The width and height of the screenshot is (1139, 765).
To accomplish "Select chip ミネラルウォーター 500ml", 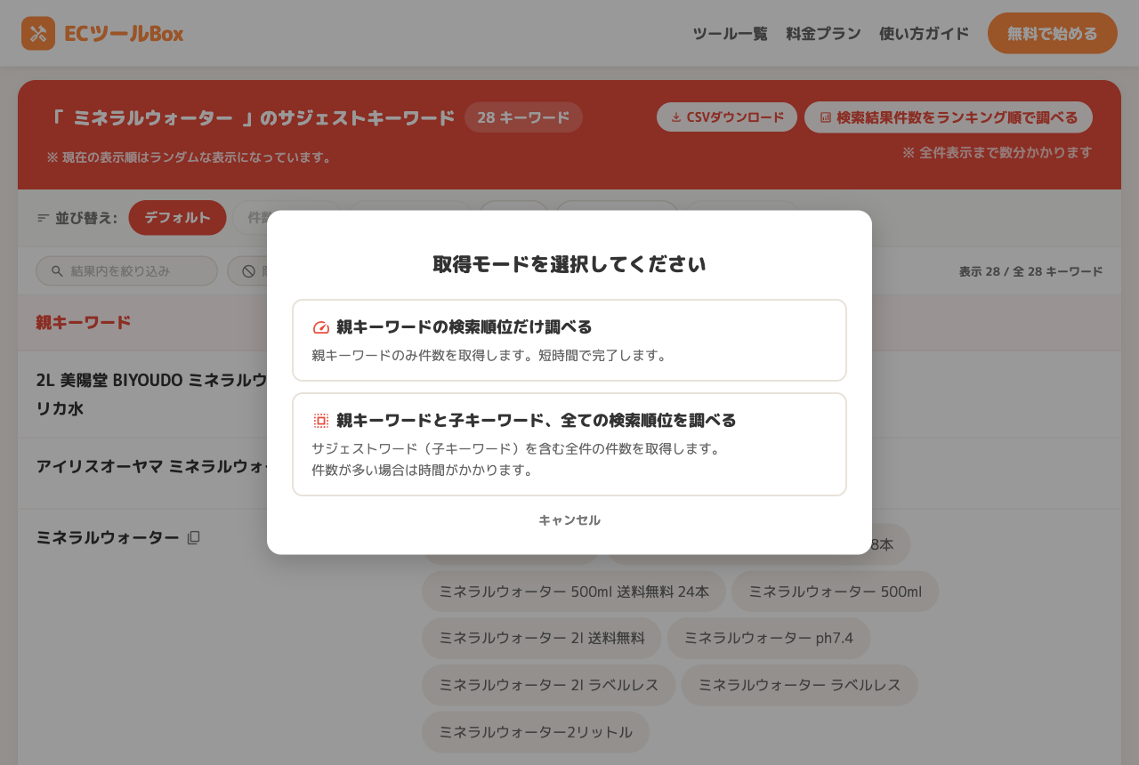I will 835,592.
